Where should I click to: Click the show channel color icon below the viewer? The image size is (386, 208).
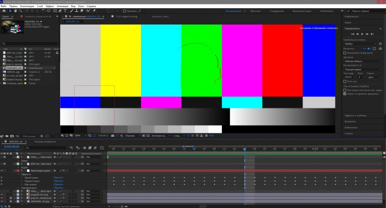(122, 136)
